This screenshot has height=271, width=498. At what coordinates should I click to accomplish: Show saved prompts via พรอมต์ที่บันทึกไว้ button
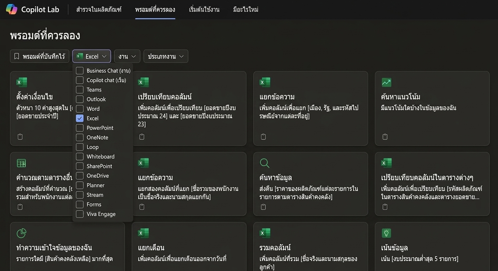[x=40, y=56]
